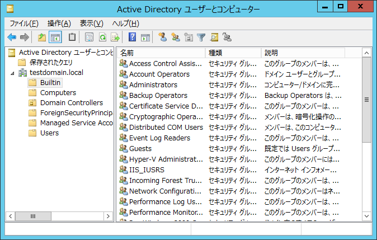The height and width of the screenshot is (240, 377).
Task: Click testdomain.local domain icon
Action: pyautogui.click(x=23, y=72)
